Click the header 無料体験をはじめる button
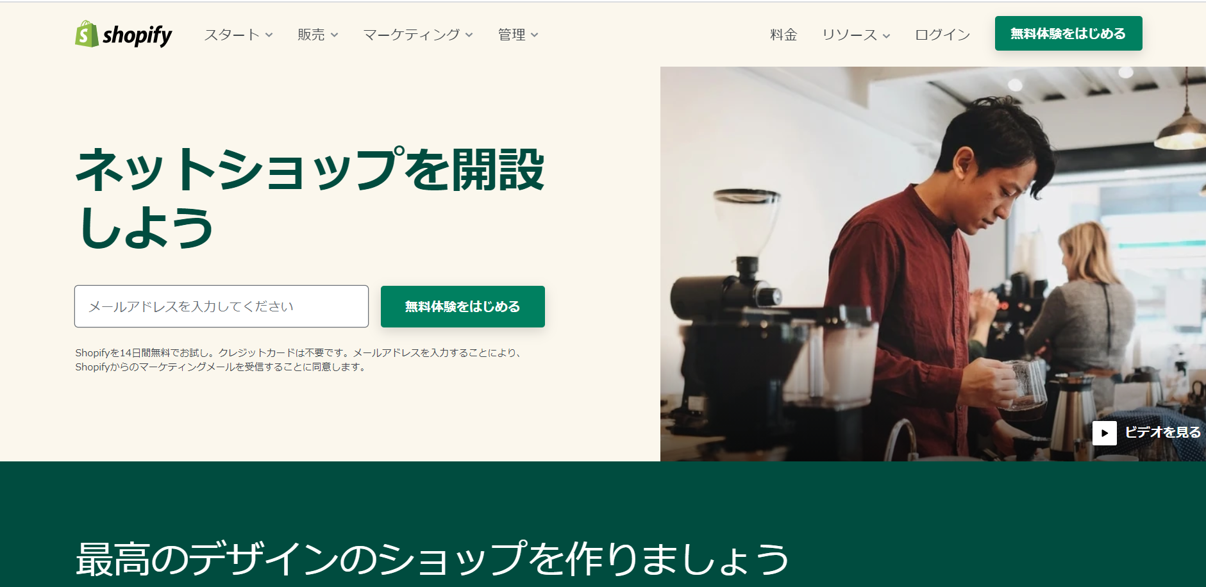1206x587 pixels. [1068, 33]
